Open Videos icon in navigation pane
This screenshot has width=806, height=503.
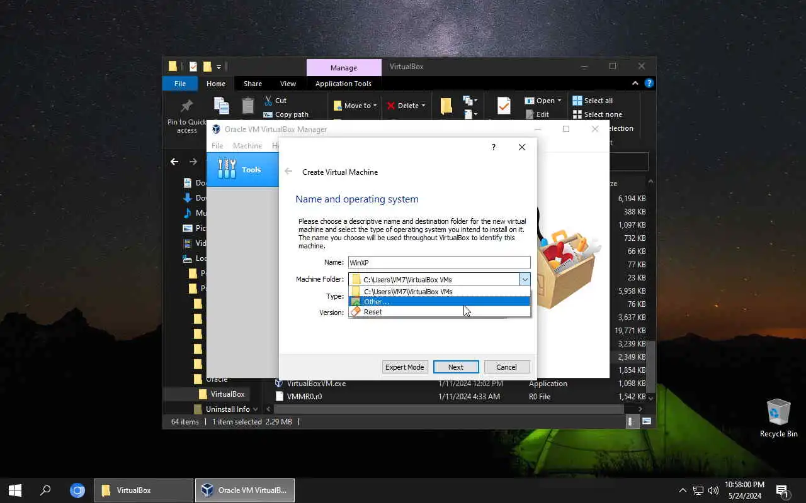187,243
